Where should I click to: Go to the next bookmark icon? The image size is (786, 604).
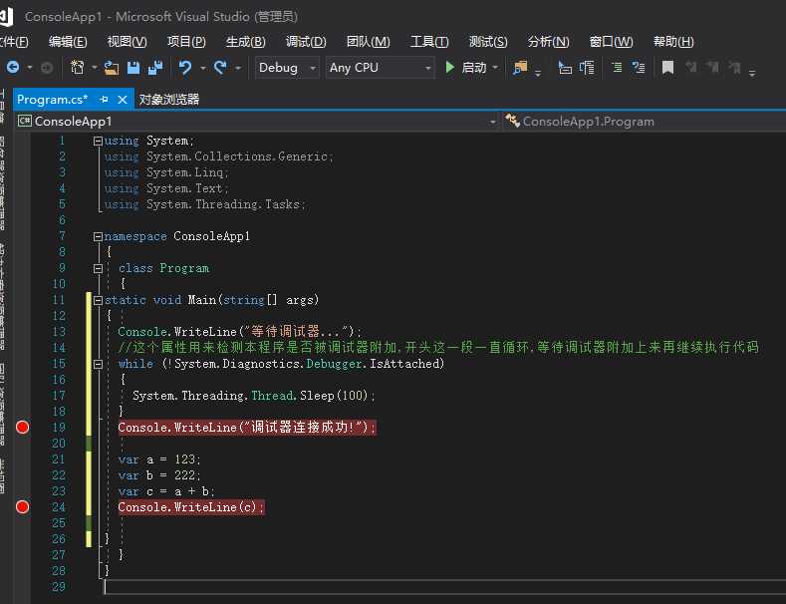tap(713, 67)
